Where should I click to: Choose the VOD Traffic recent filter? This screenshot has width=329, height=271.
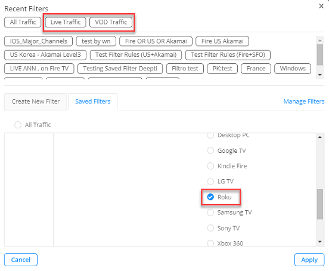[111, 22]
